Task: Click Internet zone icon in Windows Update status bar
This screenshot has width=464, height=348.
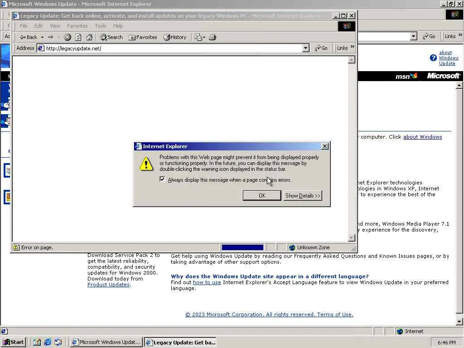Action: coord(400,331)
